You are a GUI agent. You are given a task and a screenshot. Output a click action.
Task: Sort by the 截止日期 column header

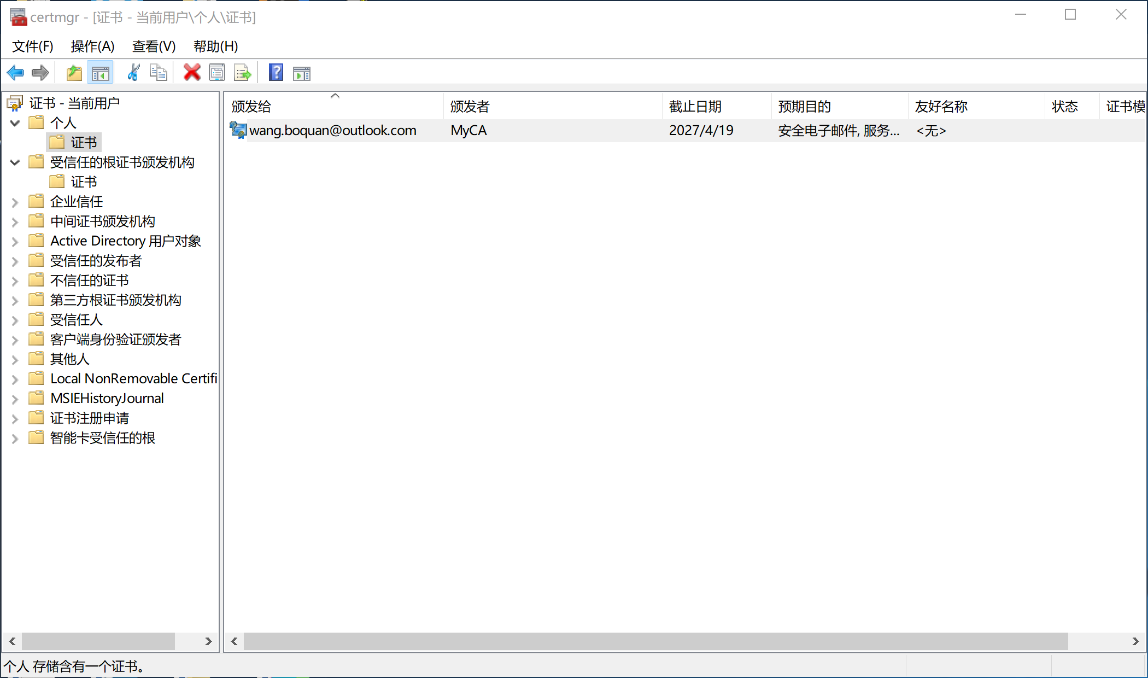pyautogui.click(x=695, y=107)
